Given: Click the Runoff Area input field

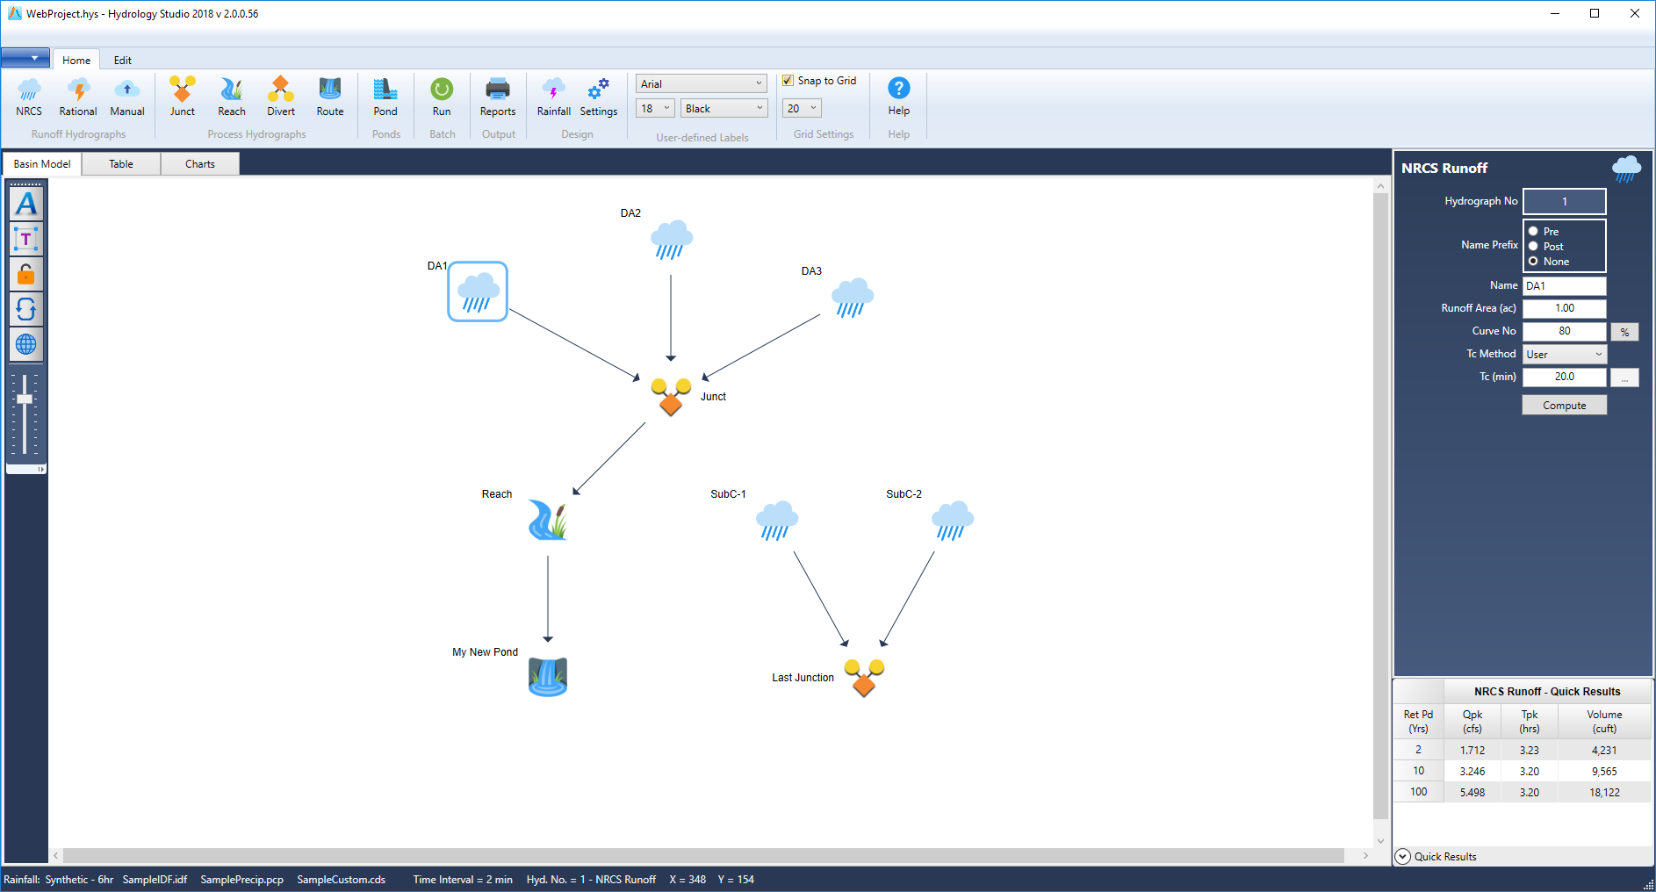Looking at the screenshot, I should tap(1564, 308).
